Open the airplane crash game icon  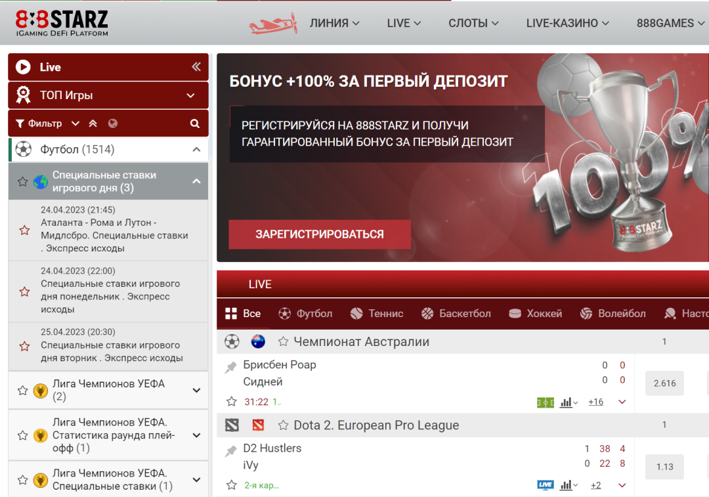point(273,24)
